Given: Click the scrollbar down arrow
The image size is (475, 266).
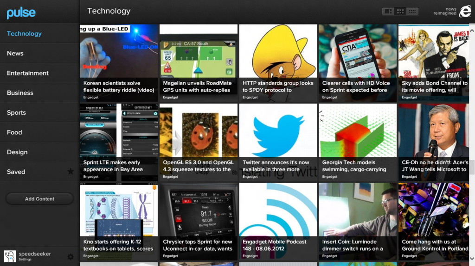Looking at the screenshot, I should coord(472,259).
